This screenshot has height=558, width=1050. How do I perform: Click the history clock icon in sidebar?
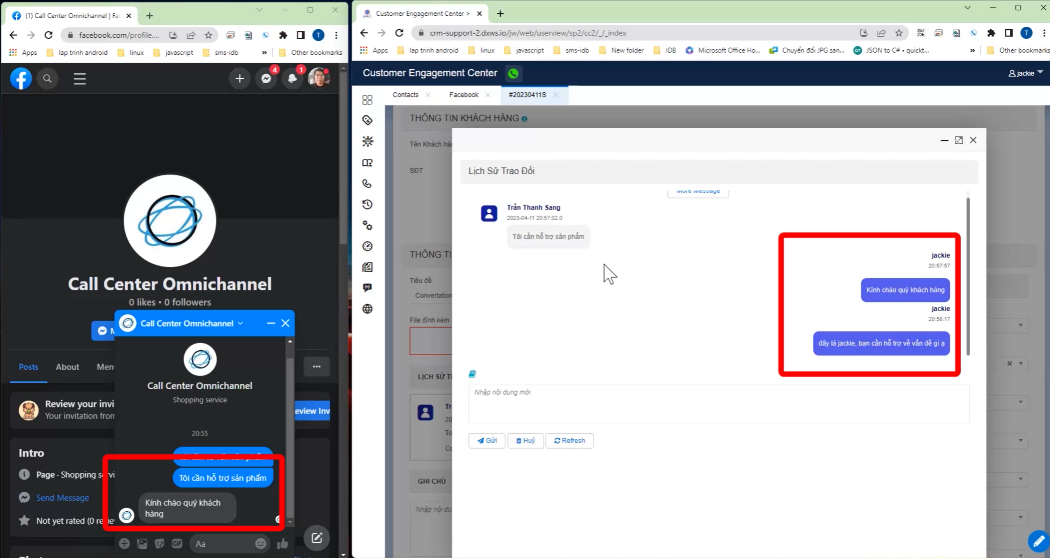pyautogui.click(x=367, y=205)
